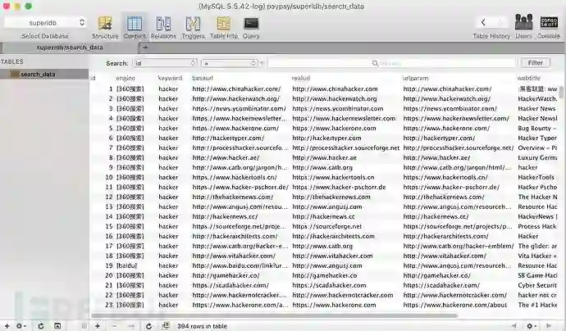Click the Filter button
This screenshot has height=331, width=566.
pos(536,63)
